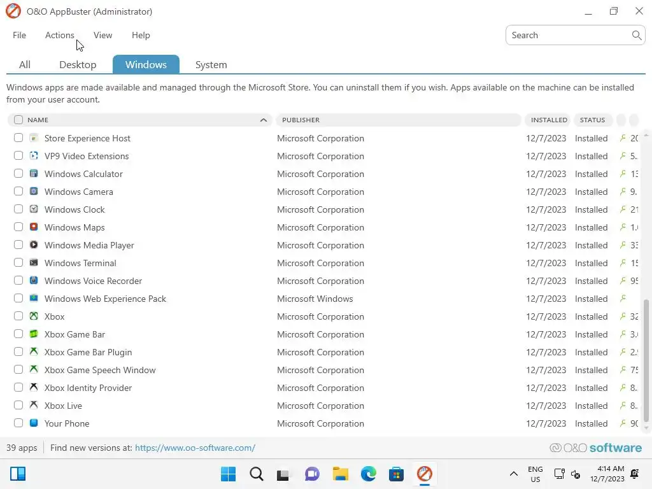This screenshot has height=489, width=652.
Task: Click the Xbox Game Speech Window icon
Action: (34, 370)
